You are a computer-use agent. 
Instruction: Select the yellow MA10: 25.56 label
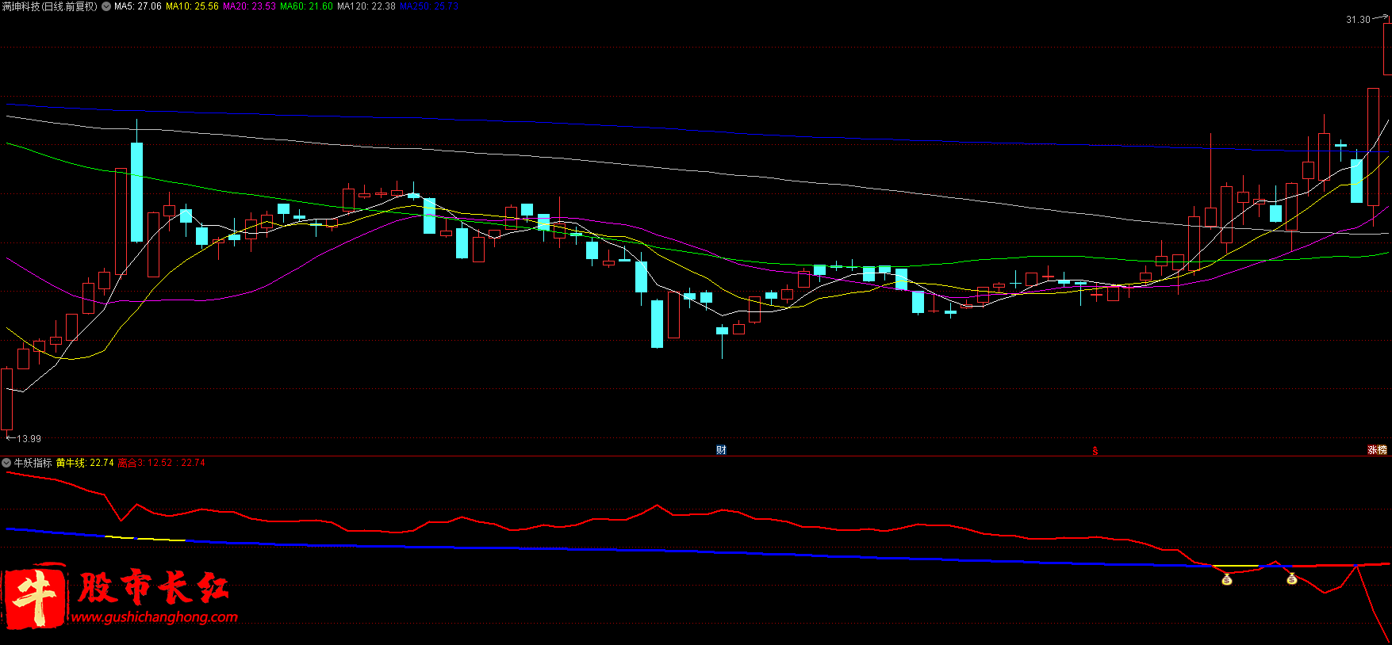192,6
